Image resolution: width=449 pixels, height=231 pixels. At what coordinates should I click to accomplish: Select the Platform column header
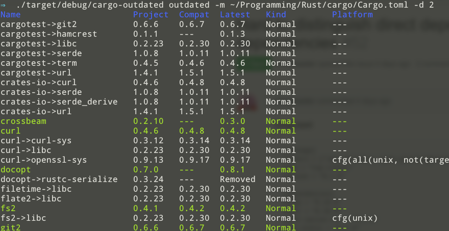coord(353,15)
